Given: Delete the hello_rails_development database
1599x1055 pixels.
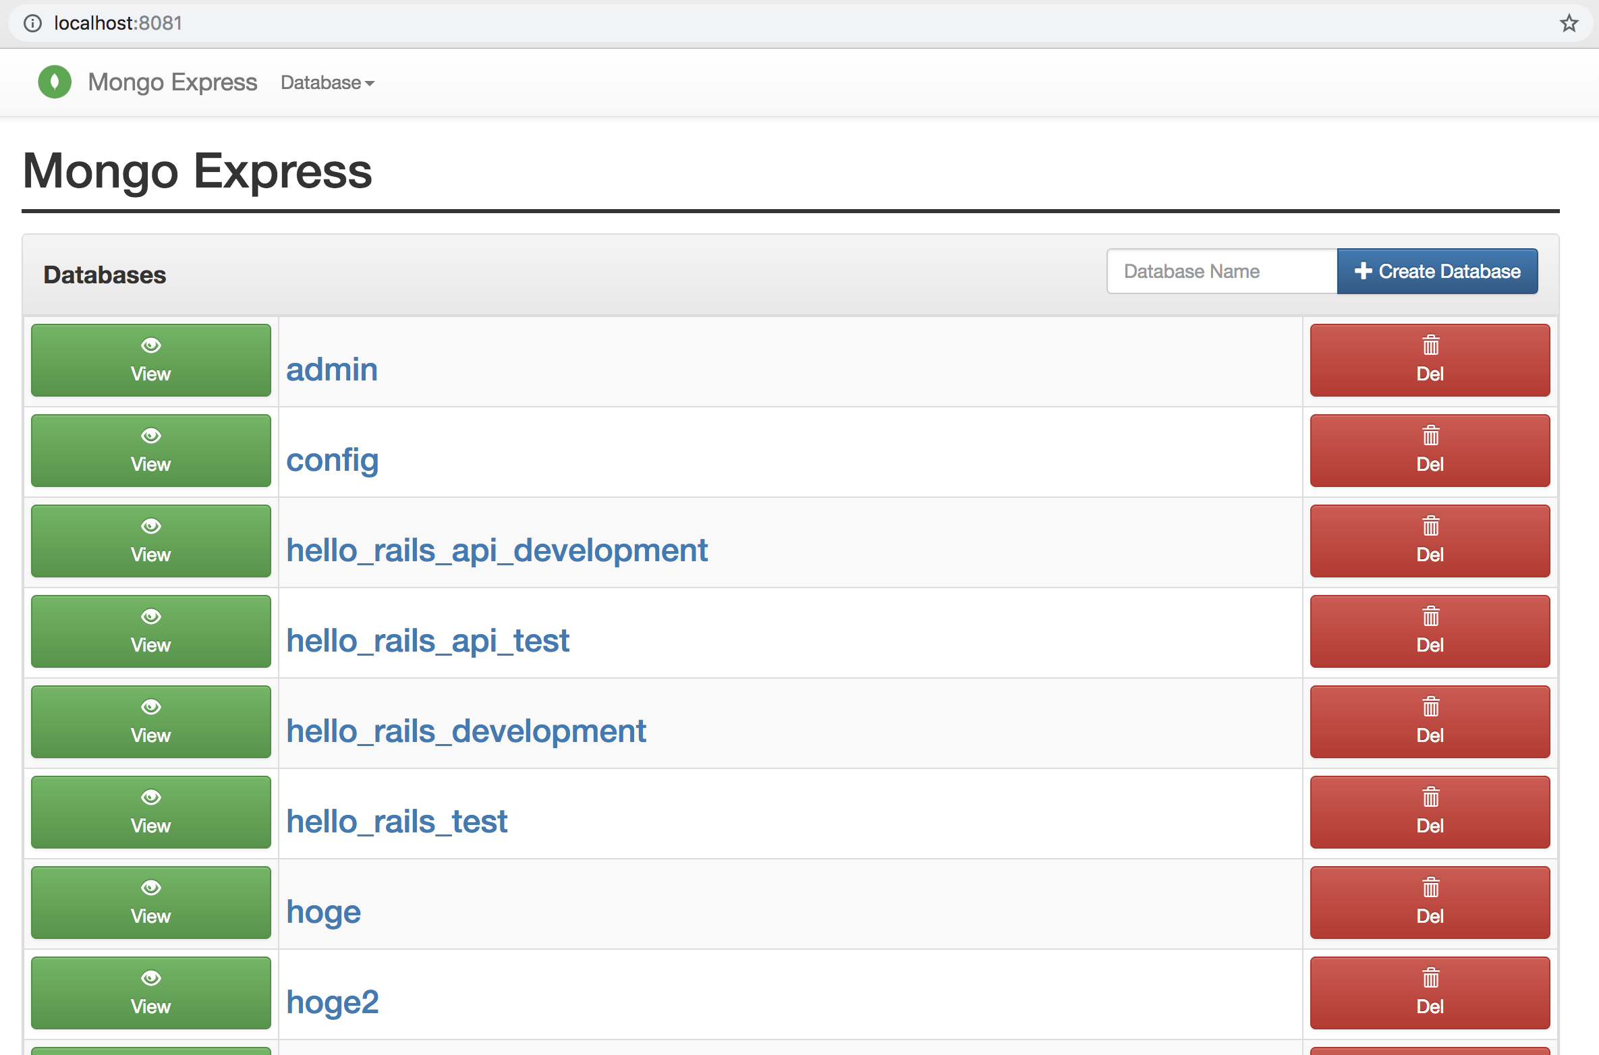Looking at the screenshot, I should (1430, 722).
